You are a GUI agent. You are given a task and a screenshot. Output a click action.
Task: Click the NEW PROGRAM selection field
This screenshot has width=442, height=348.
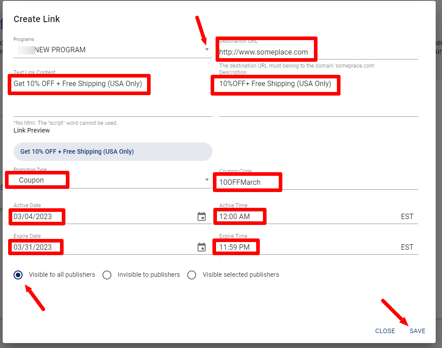click(108, 50)
